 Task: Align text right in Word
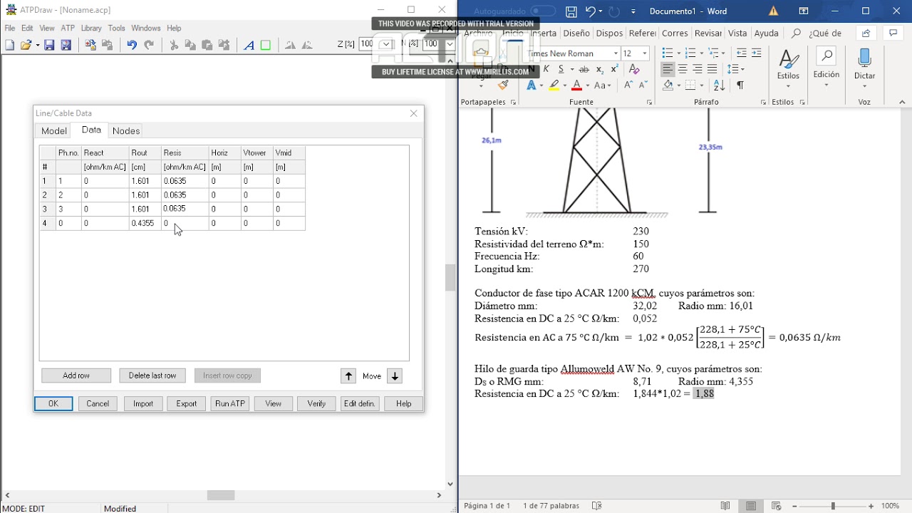(698, 69)
